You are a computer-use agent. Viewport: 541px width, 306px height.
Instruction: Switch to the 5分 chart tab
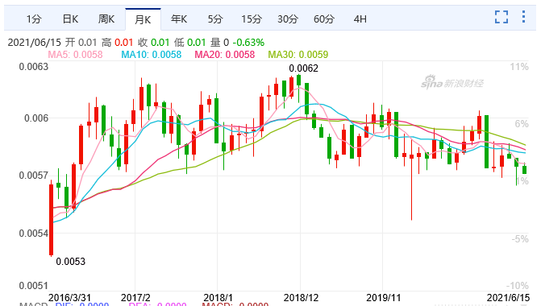coord(215,19)
